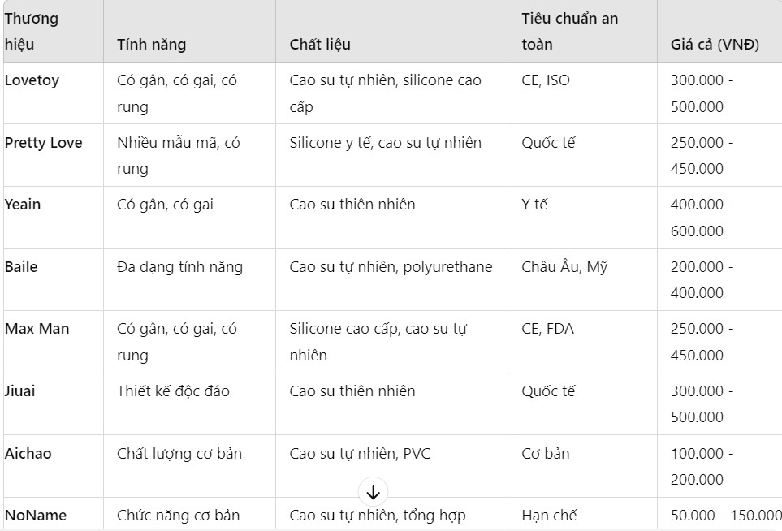This screenshot has width=782, height=531.
Task: Click the Tính năng column header
Action: click(152, 45)
